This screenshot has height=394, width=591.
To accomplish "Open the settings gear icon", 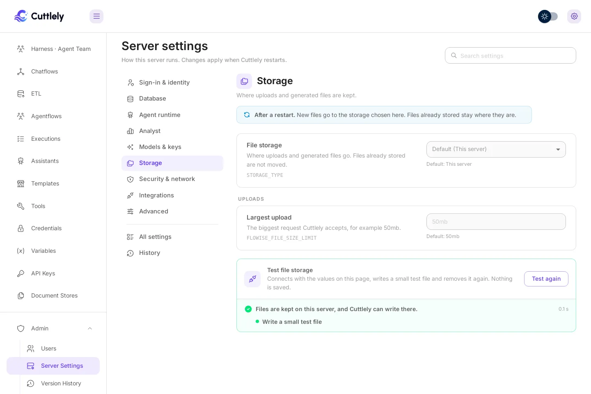I will click(x=574, y=16).
